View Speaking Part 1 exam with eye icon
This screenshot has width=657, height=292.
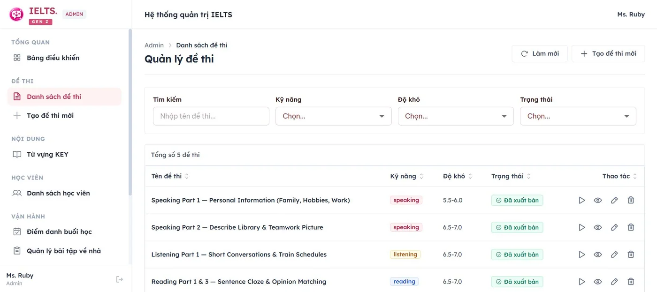(x=598, y=200)
